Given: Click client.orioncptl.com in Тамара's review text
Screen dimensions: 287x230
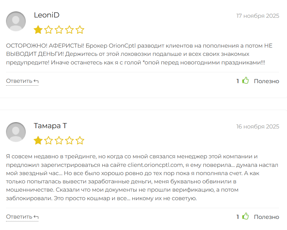Looking at the screenshot, I should coord(156,165).
